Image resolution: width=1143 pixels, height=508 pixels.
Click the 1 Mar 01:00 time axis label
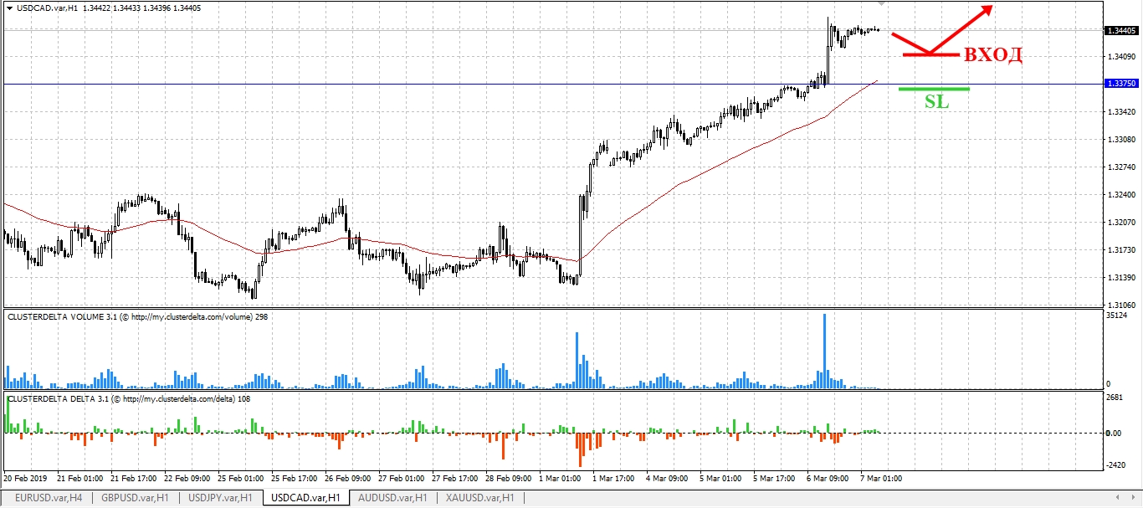click(561, 479)
